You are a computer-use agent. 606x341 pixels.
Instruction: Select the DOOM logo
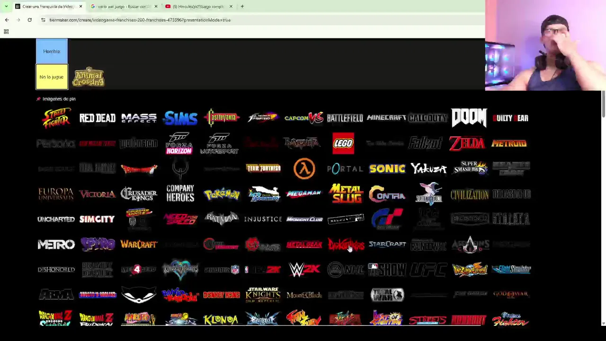[469, 118]
